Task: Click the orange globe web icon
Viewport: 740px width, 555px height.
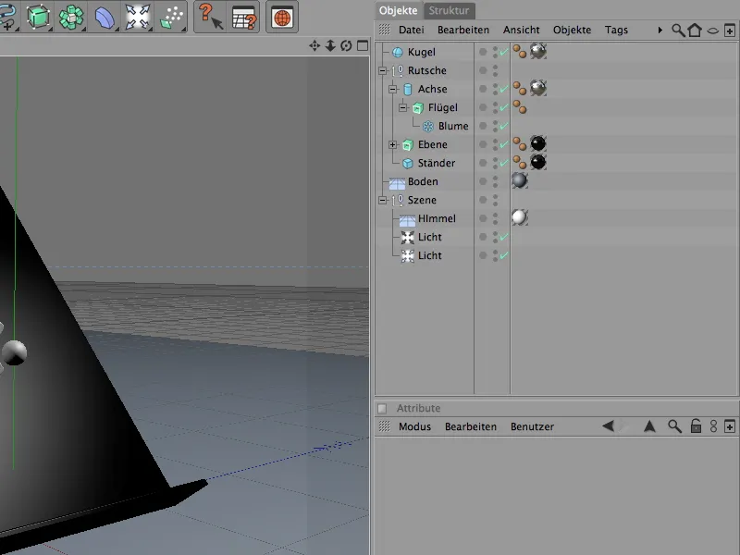Action: click(282, 17)
